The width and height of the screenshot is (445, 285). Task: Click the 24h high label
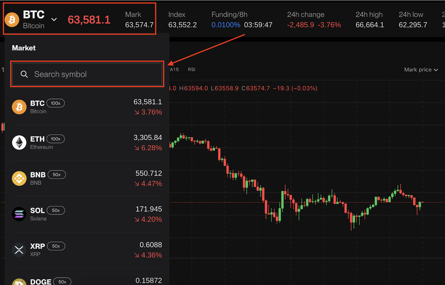(369, 14)
